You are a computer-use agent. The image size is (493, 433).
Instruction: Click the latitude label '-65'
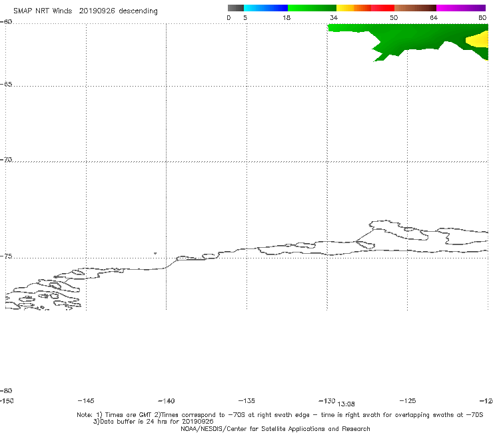(x=6, y=85)
